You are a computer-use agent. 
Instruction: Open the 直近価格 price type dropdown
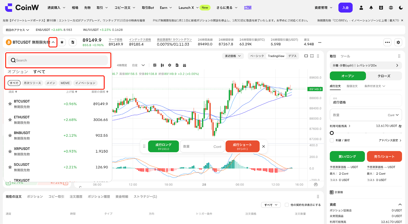pos(233,56)
